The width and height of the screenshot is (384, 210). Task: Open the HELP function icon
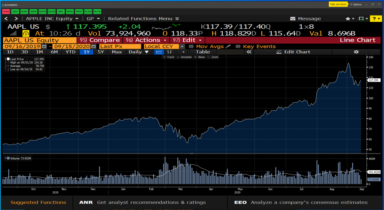click(x=14, y=11)
